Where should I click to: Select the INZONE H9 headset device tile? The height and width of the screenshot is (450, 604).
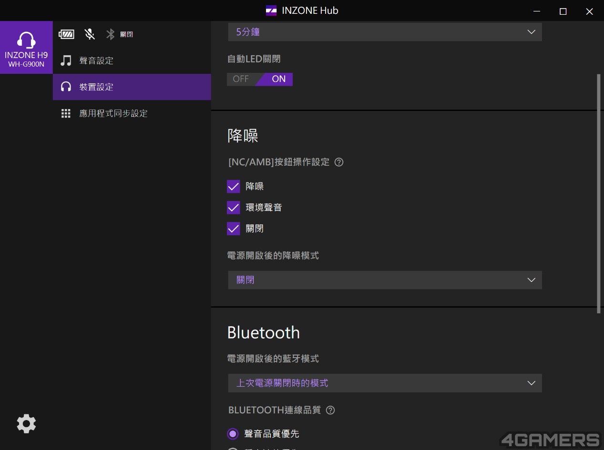point(26,48)
